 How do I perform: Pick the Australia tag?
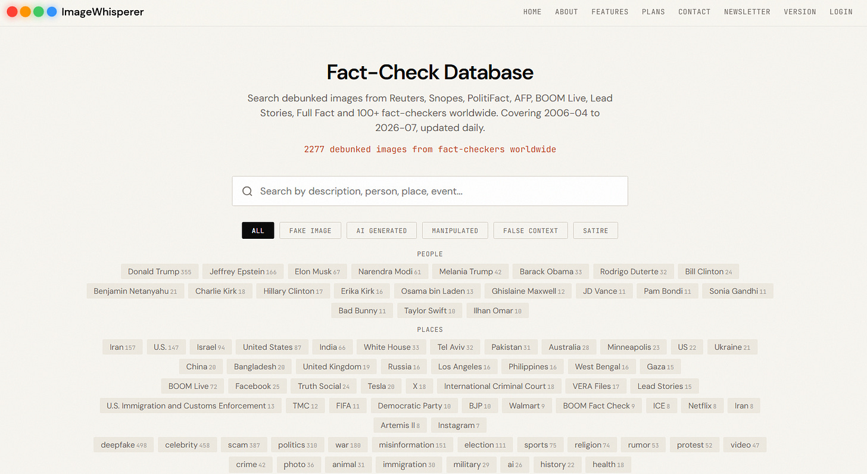tap(569, 347)
